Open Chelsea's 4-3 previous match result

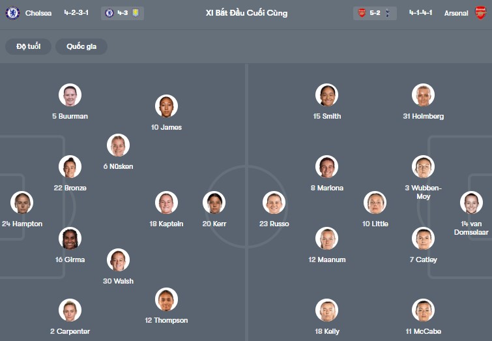point(123,13)
